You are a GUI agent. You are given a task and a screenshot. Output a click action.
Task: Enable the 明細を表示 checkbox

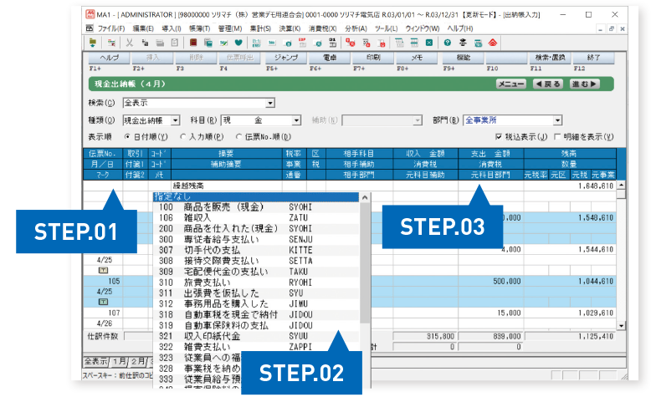[x=557, y=136]
